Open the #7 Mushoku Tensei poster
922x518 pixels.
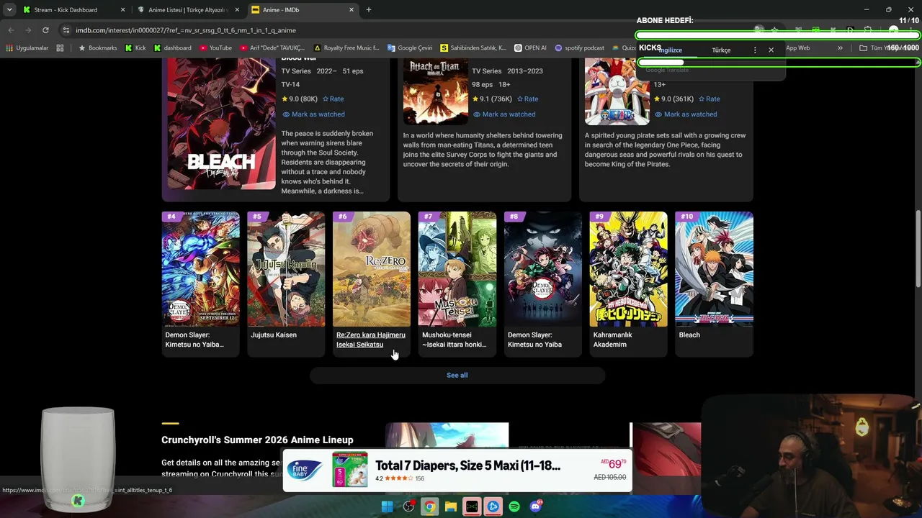pos(457,269)
